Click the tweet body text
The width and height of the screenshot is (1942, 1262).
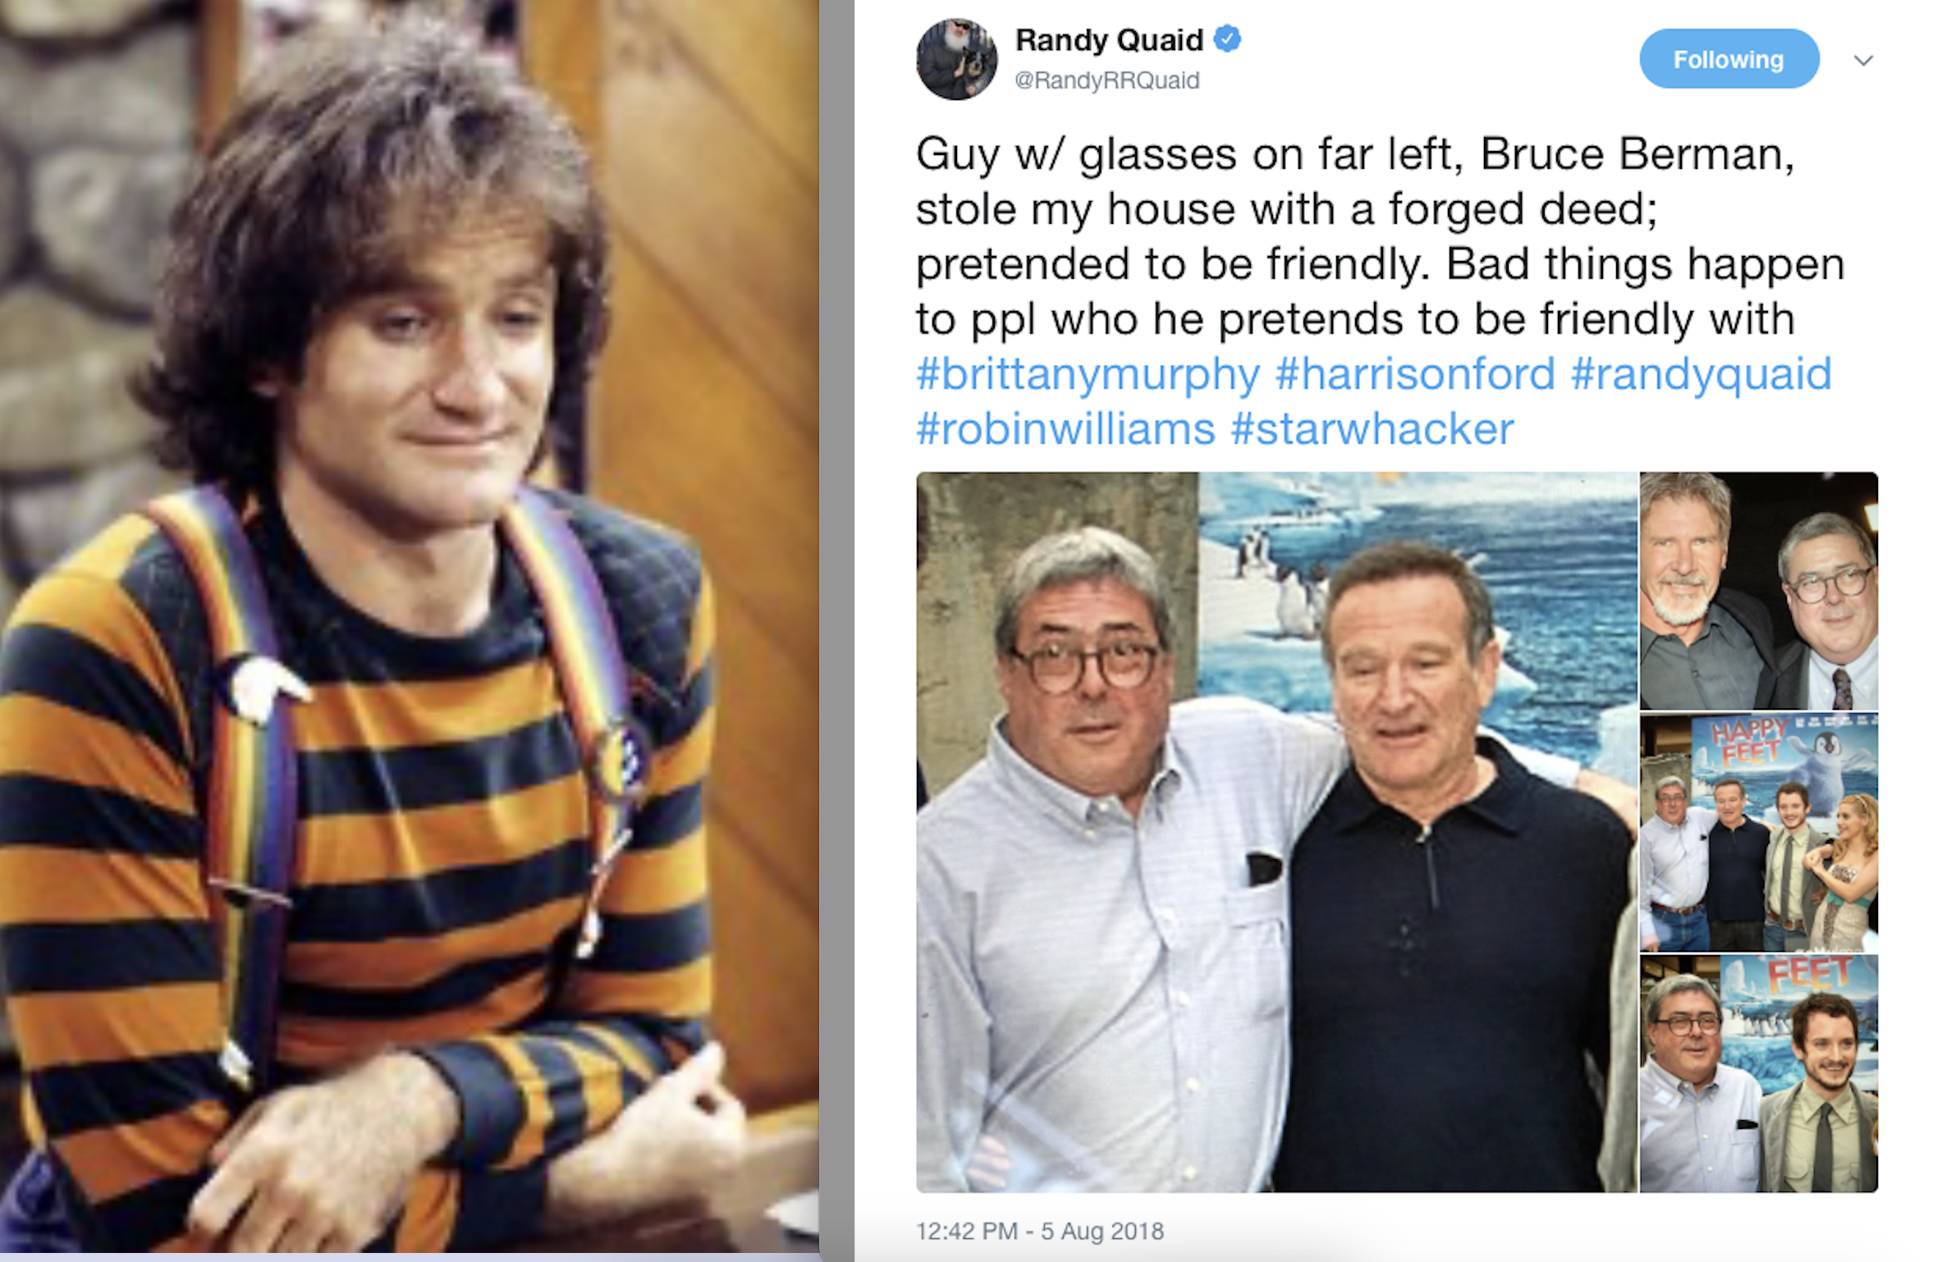coord(1379,236)
